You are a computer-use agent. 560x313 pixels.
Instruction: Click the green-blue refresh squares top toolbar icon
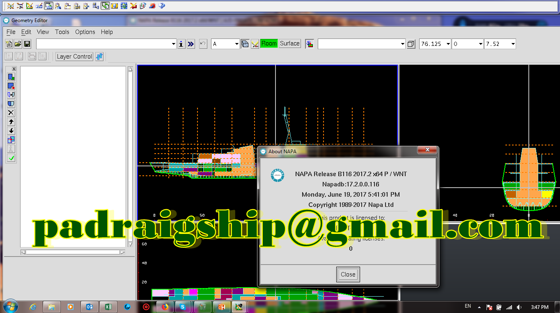124,6
